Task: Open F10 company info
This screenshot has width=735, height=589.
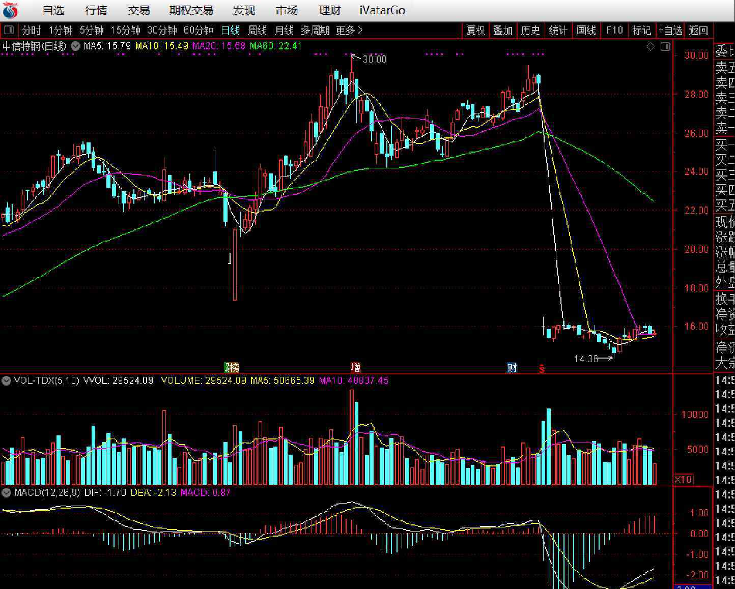Action: point(614,31)
